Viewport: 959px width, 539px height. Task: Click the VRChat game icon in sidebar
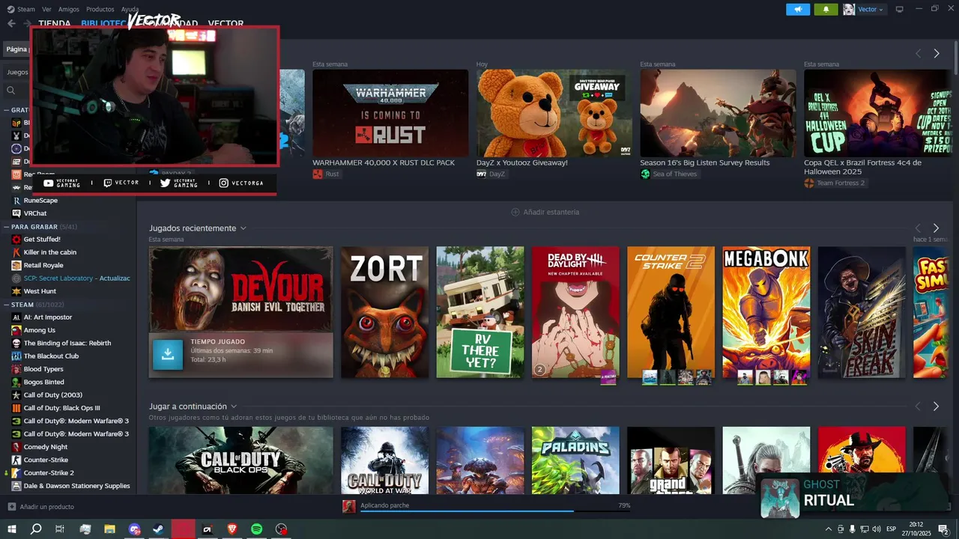[x=16, y=213]
